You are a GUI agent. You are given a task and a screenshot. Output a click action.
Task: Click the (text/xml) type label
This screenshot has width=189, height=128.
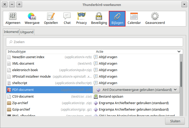click(x=85, y=64)
